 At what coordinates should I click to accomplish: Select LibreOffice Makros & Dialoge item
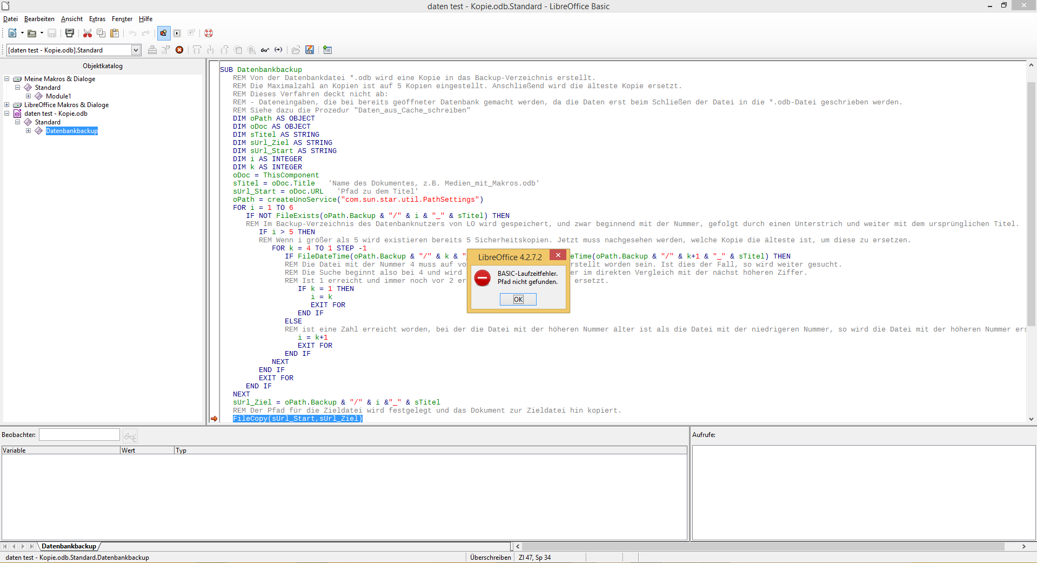(66, 105)
